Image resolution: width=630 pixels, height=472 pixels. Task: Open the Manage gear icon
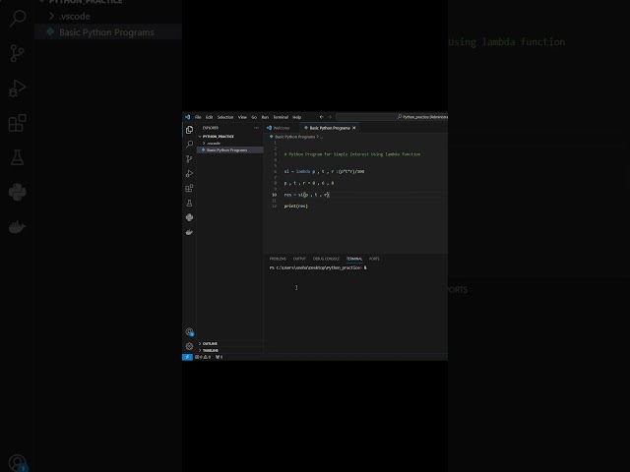coord(189,346)
